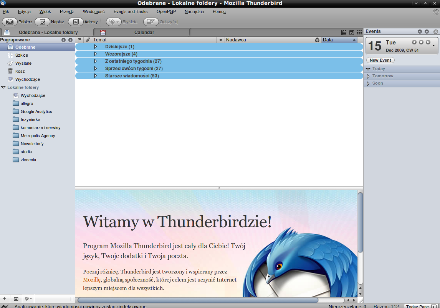Expand the Wczorajsze (4) group
440x308 pixels.
[x=95, y=54]
